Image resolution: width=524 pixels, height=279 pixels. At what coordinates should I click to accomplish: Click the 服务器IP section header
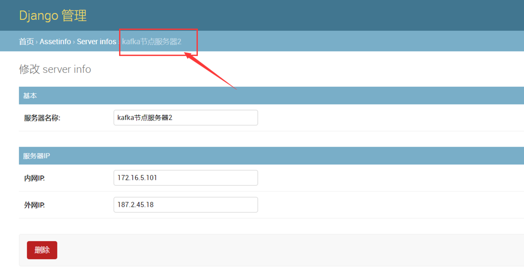[271, 156]
